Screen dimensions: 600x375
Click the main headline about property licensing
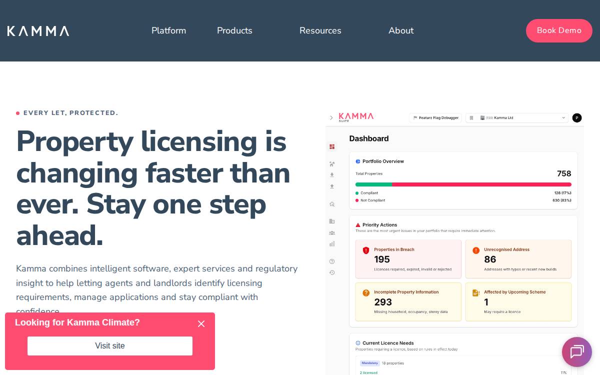(x=153, y=188)
